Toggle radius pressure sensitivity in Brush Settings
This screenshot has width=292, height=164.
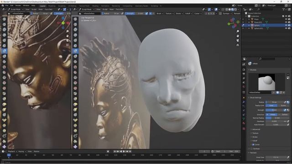pos(285,102)
